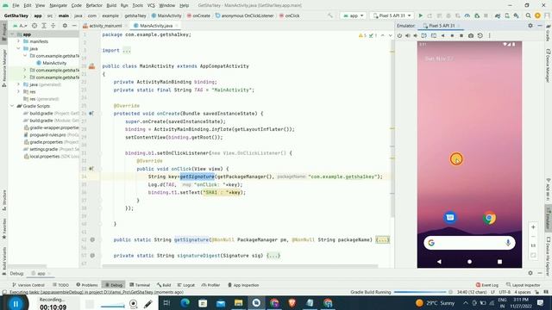Tap the emulator on-screen Home navigation button
This screenshot has height=310, width=552.
tap(469, 262)
